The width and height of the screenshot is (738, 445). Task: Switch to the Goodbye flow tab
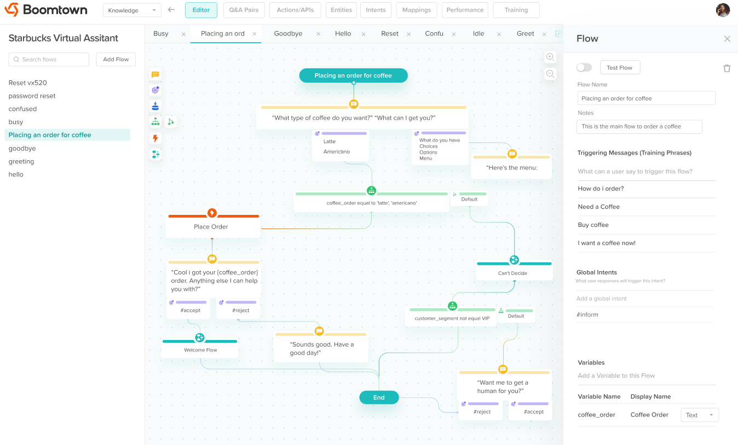tap(288, 34)
